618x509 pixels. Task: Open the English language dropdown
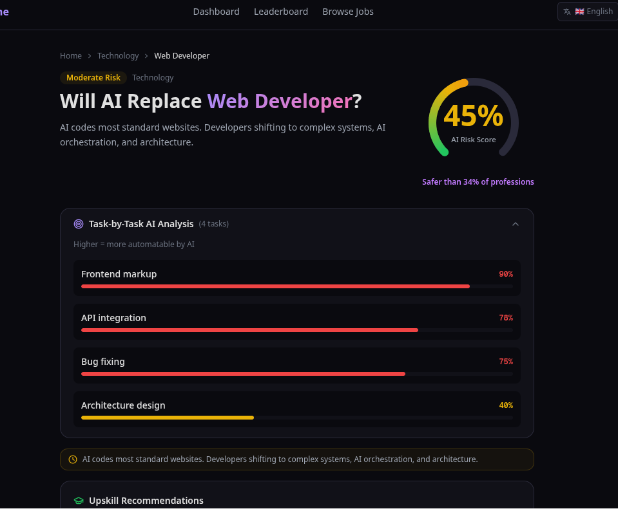coord(586,11)
